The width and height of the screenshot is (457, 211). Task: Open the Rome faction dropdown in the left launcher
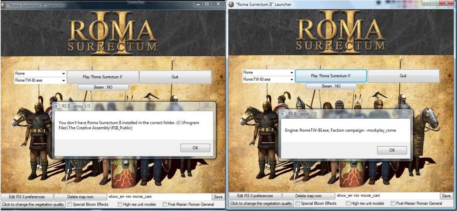click(63, 73)
